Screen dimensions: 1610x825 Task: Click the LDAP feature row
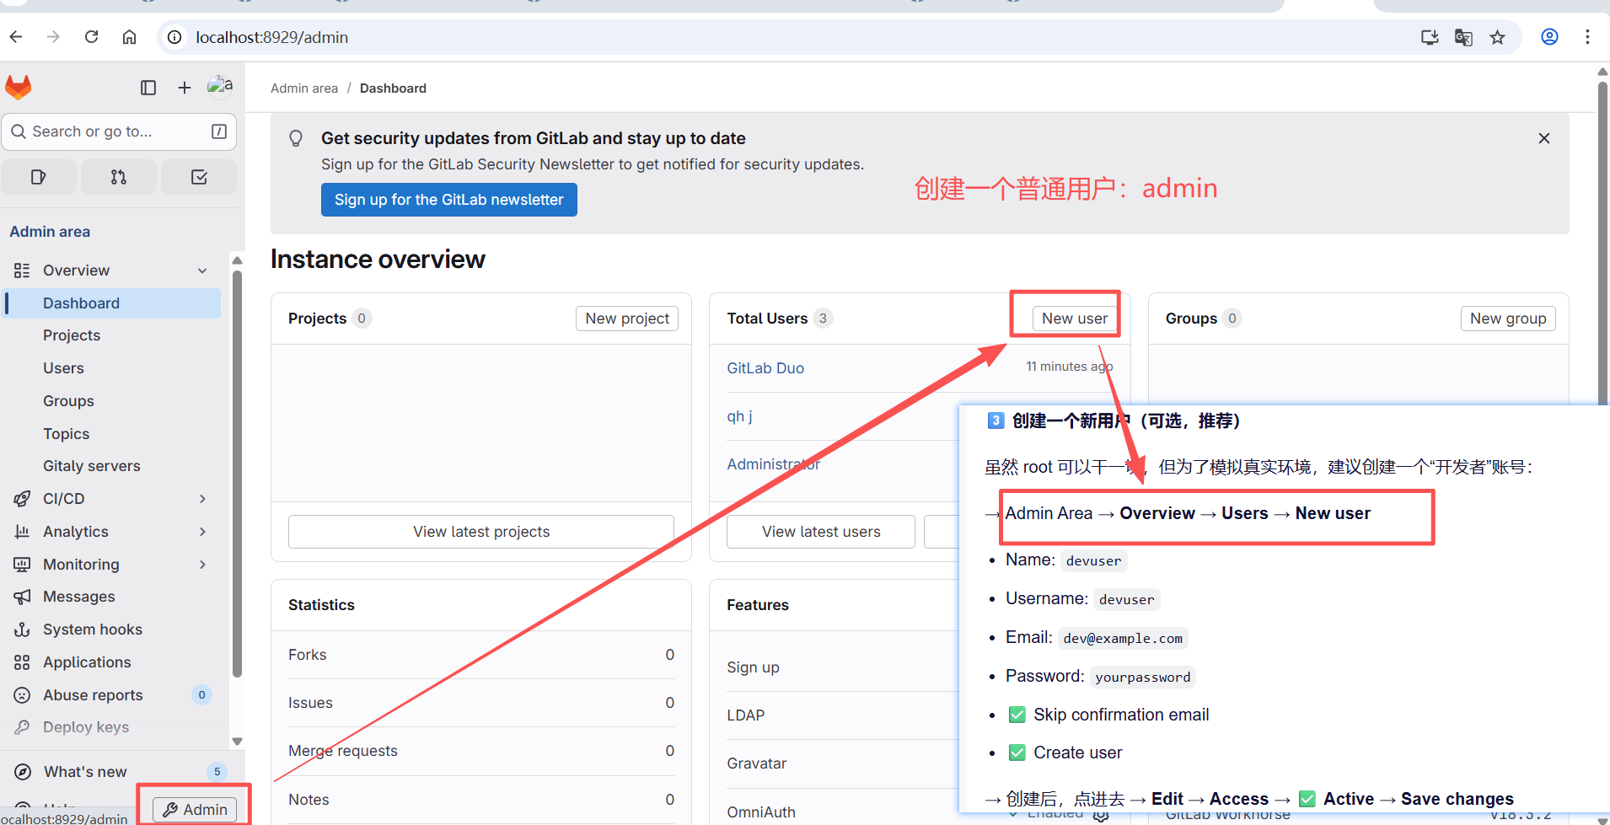click(843, 715)
